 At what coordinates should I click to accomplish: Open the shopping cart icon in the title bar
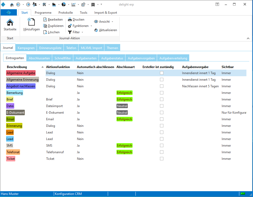pyautogui.click(x=44, y=4)
